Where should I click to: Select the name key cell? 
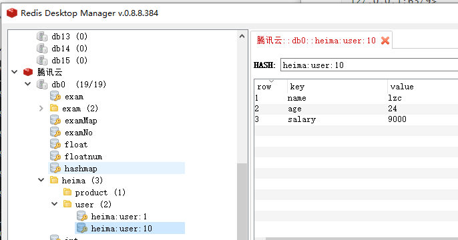coord(296,98)
